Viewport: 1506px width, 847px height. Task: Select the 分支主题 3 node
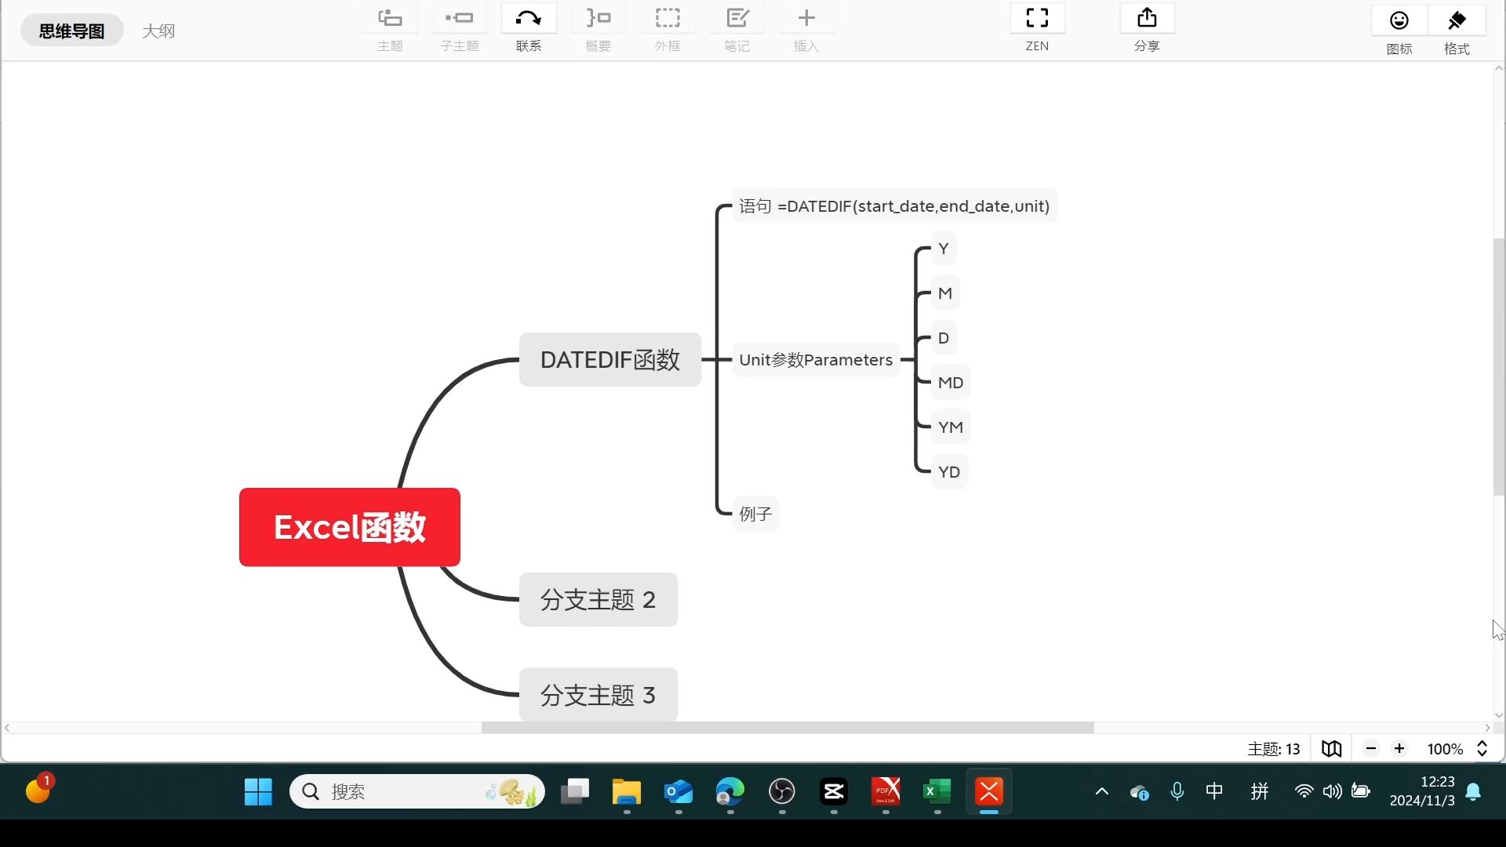click(x=598, y=695)
